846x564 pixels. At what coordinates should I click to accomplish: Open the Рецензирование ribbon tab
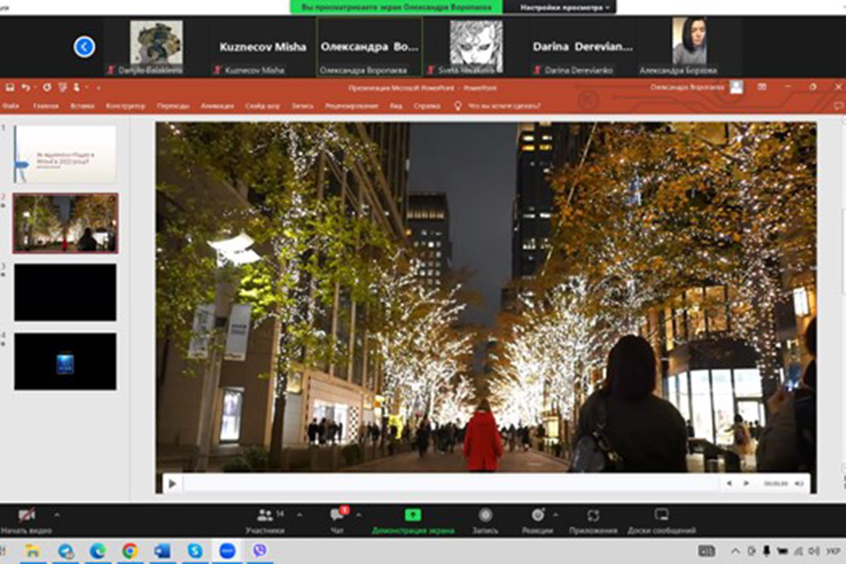tap(352, 106)
